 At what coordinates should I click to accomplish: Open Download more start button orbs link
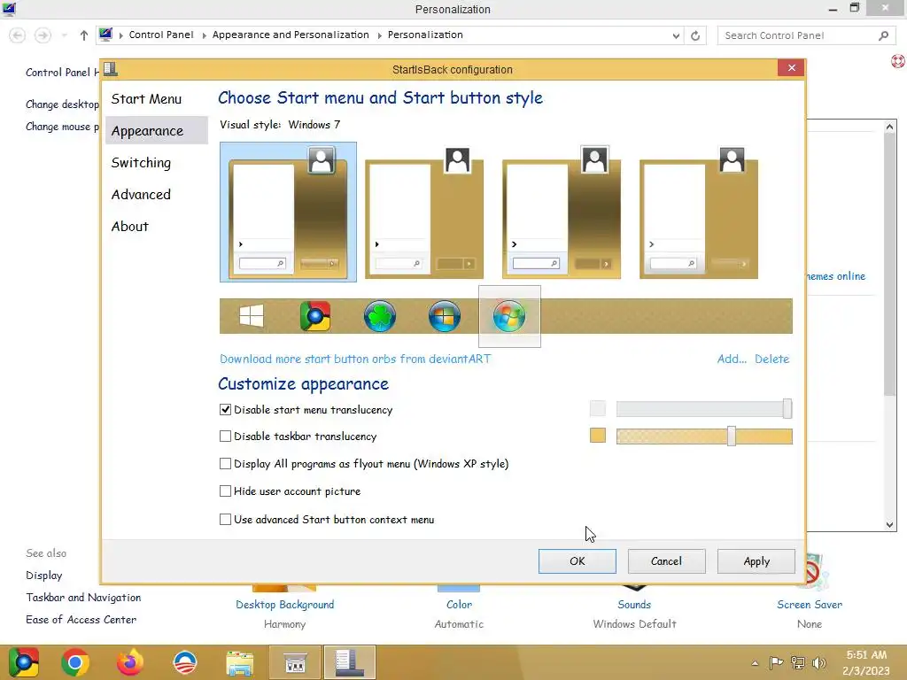[355, 359]
